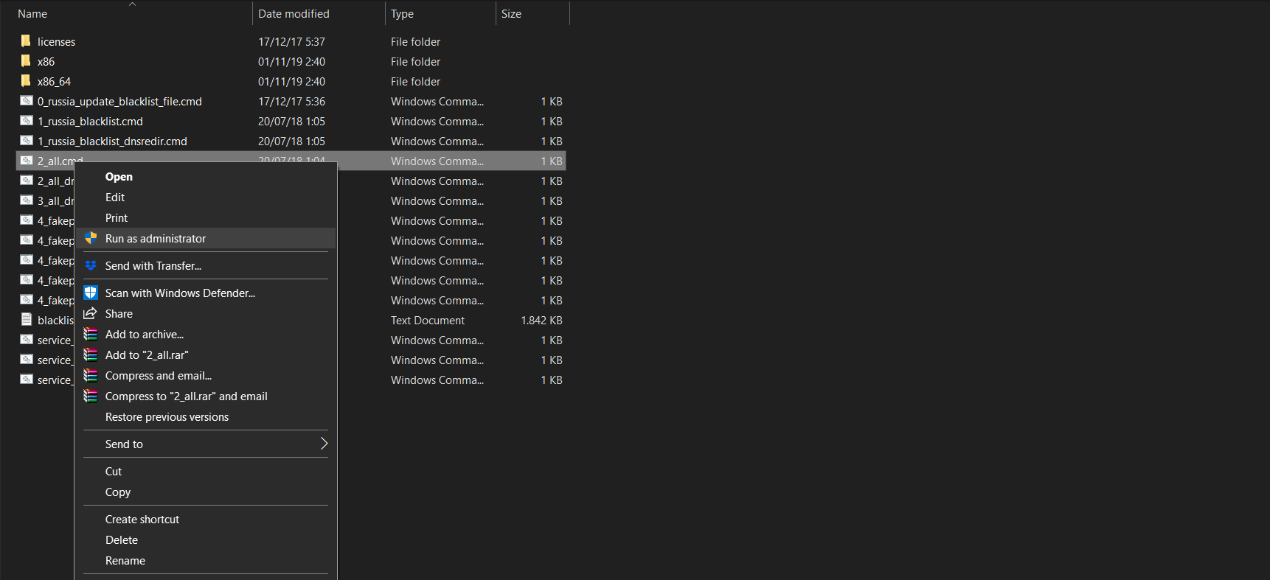This screenshot has height=580, width=1270.
Task: Select file 1_russia_blacklist_dnsredir.cmd
Action: pyautogui.click(x=112, y=141)
